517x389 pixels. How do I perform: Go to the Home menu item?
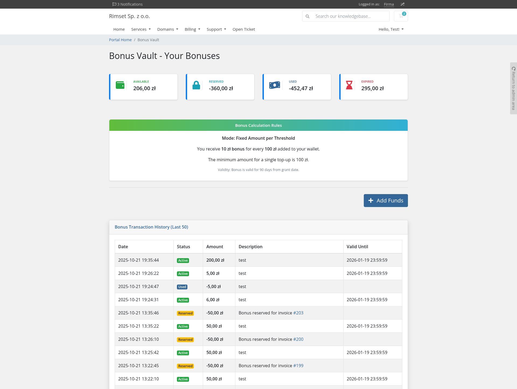tap(119, 29)
